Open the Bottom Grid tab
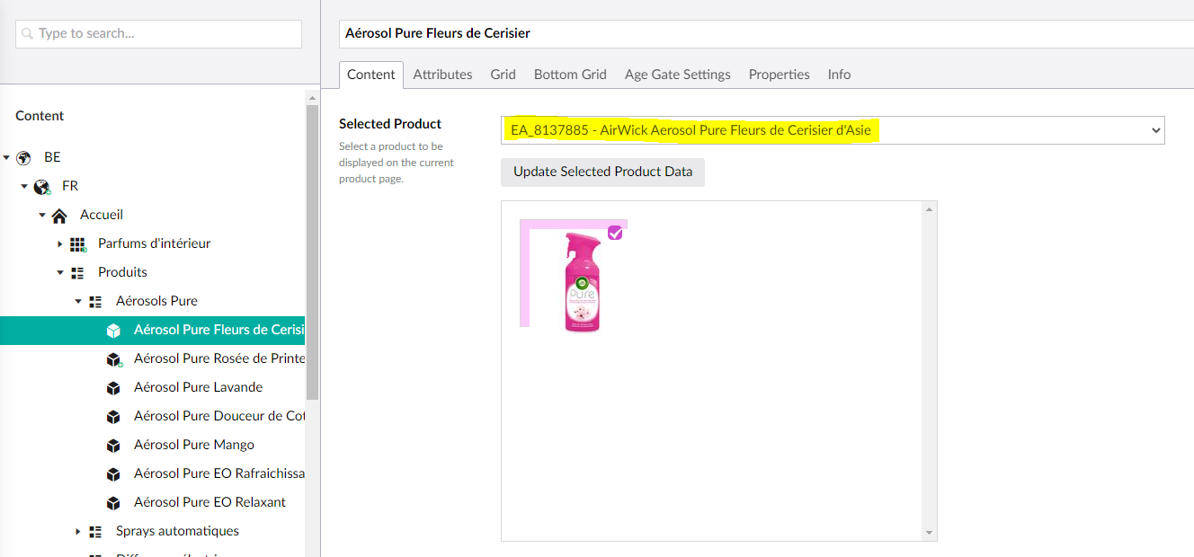Screen dimensions: 1194x557 point(570,75)
